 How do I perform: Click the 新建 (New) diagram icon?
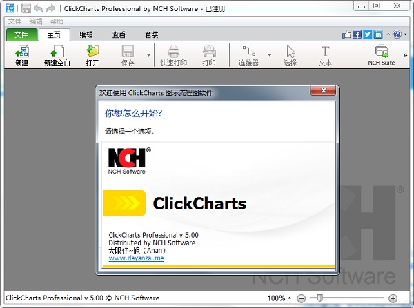point(21,55)
